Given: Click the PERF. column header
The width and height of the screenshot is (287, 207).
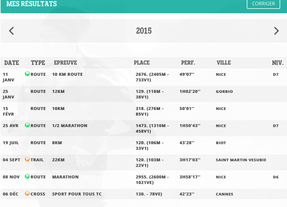Looking at the screenshot, I should pyautogui.click(x=188, y=63).
